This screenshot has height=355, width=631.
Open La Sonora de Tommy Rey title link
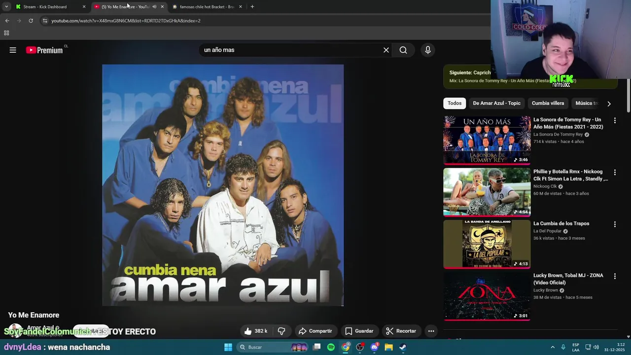point(568,123)
